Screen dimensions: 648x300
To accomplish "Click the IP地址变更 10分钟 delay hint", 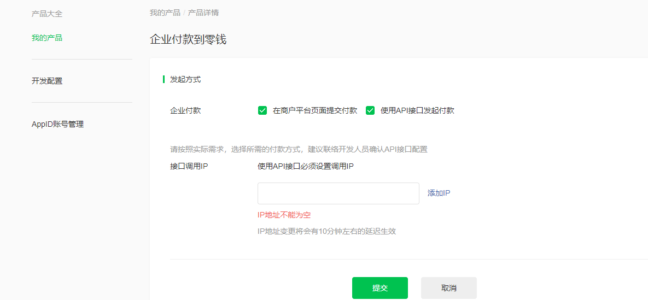I will point(326,231).
